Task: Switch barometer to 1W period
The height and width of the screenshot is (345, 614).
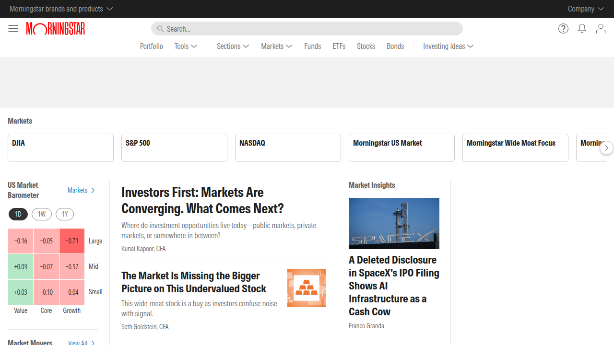Action: (42, 214)
